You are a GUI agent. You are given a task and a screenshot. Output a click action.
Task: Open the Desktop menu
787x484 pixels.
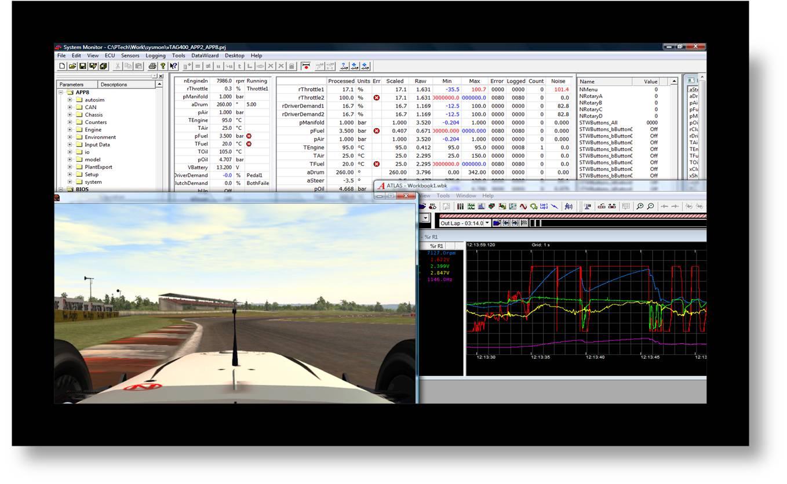click(235, 56)
